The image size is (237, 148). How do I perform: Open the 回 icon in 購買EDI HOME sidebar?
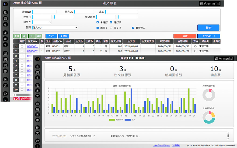37,104
